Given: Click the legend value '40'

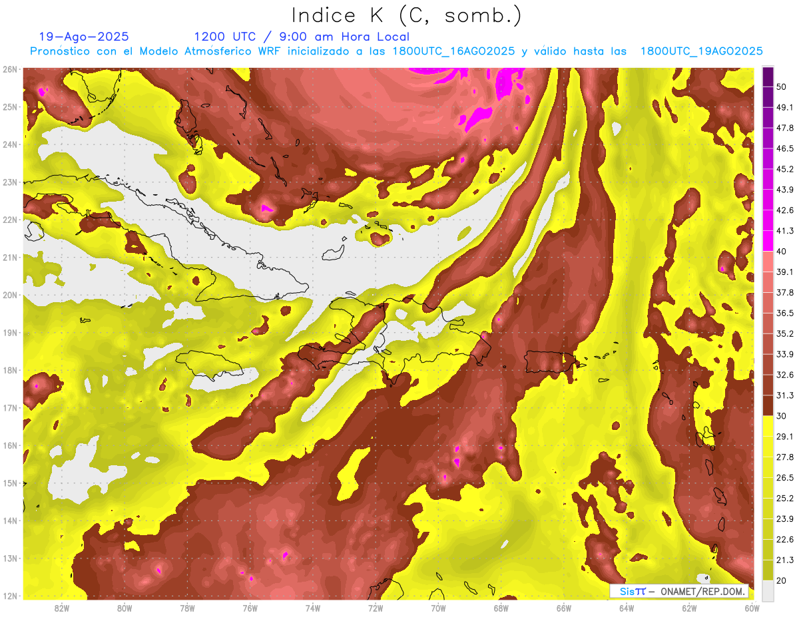Looking at the screenshot, I should tap(782, 251).
